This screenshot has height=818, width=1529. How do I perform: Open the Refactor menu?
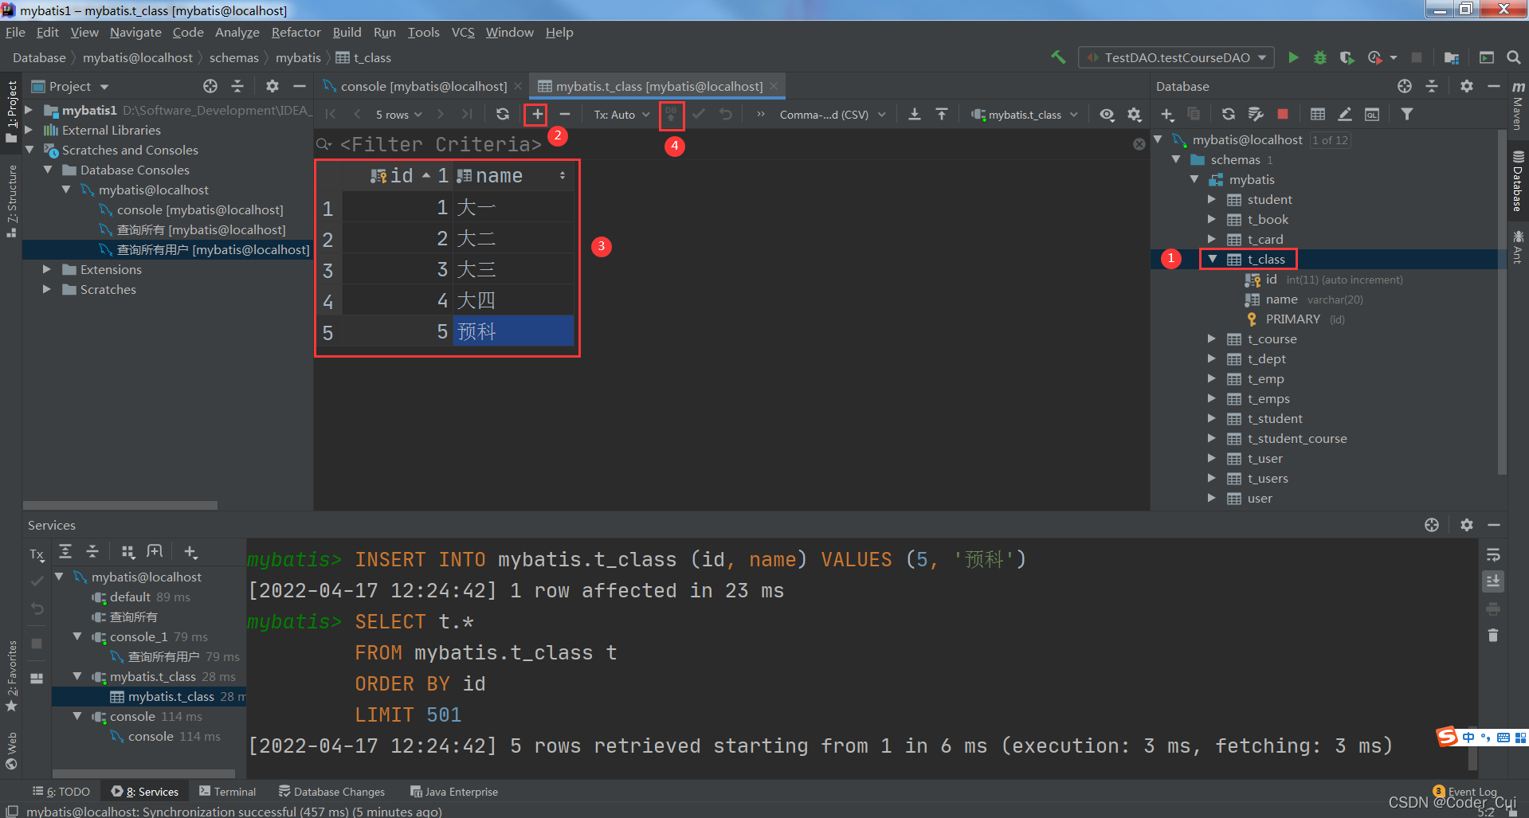pos(296,33)
